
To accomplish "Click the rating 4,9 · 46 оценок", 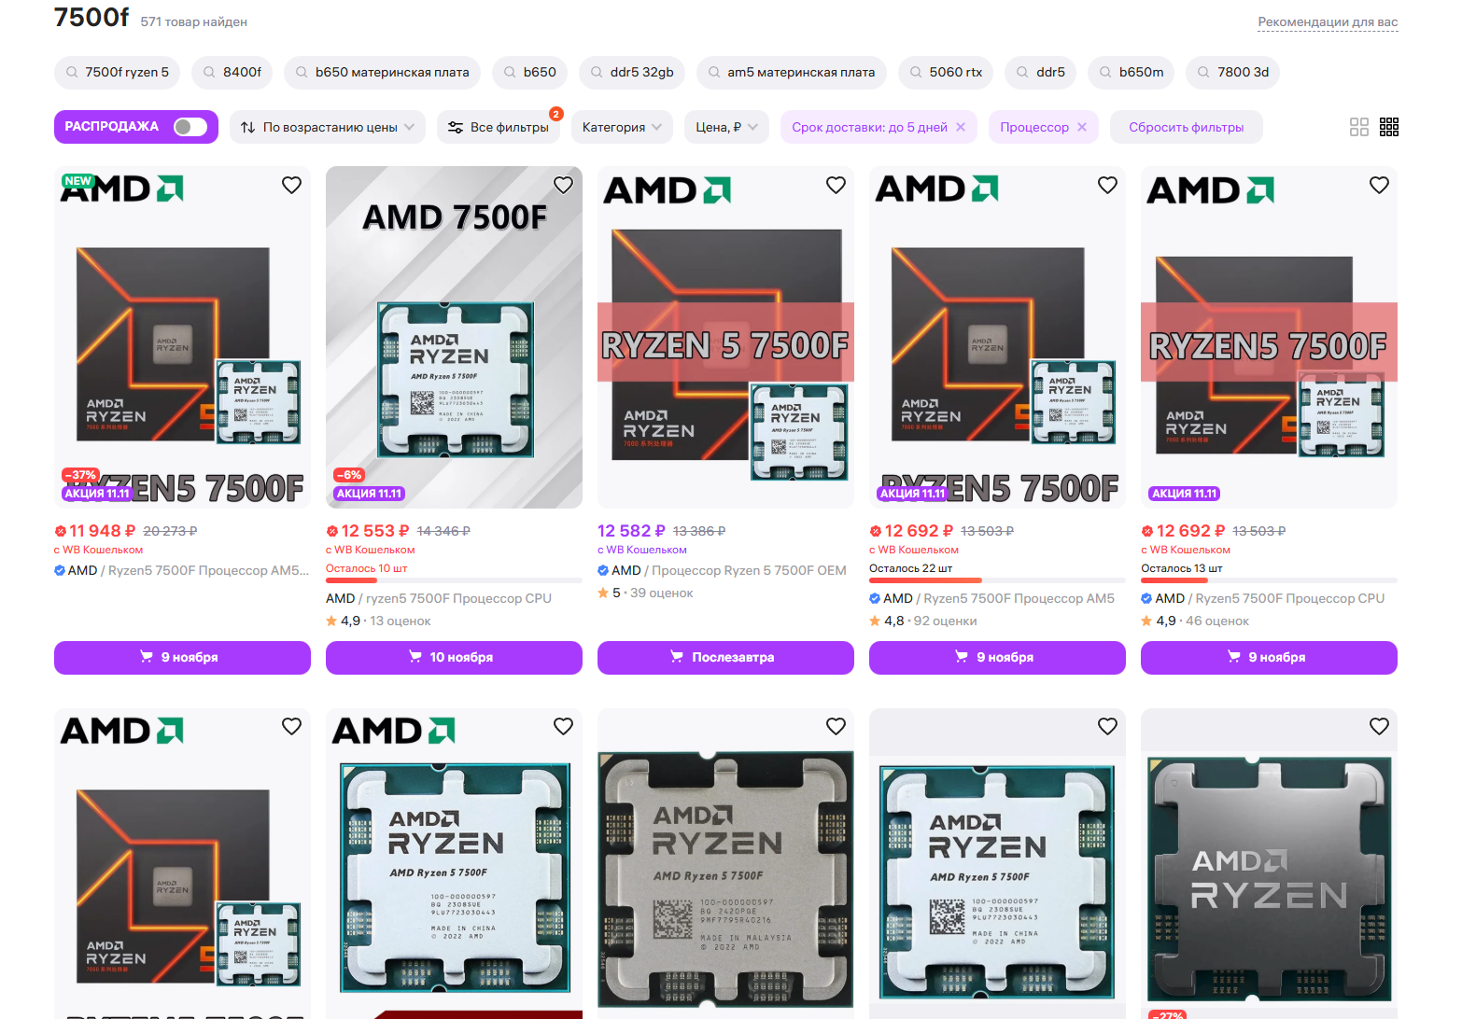I will (x=1195, y=621).
